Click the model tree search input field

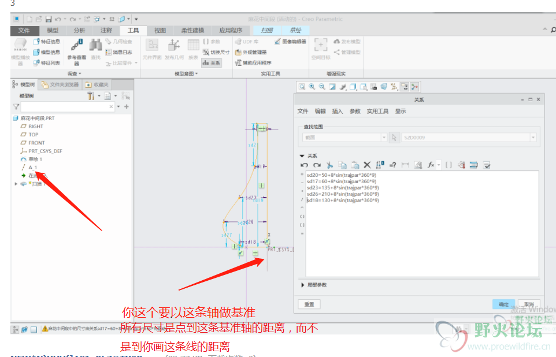click(68, 107)
